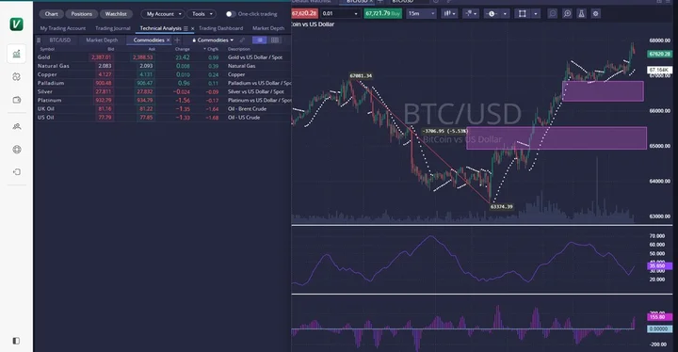Switch to Trading Journal tab
This screenshot has width=678, height=352.
point(112,28)
